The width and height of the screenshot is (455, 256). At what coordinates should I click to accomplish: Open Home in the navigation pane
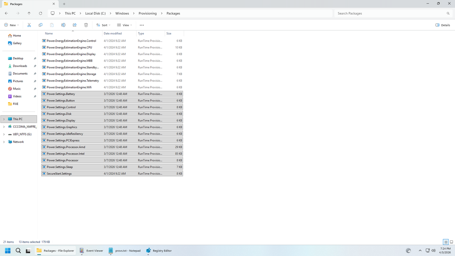pyautogui.click(x=17, y=36)
